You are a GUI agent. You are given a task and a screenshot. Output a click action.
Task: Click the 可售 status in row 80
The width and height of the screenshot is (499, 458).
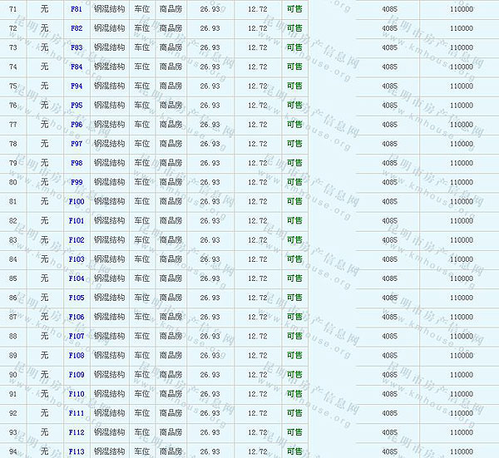coord(294,182)
